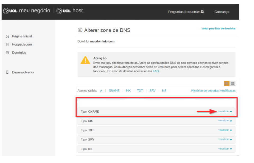
Task: Jump to TXT quick access link
Action: pos(140,91)
